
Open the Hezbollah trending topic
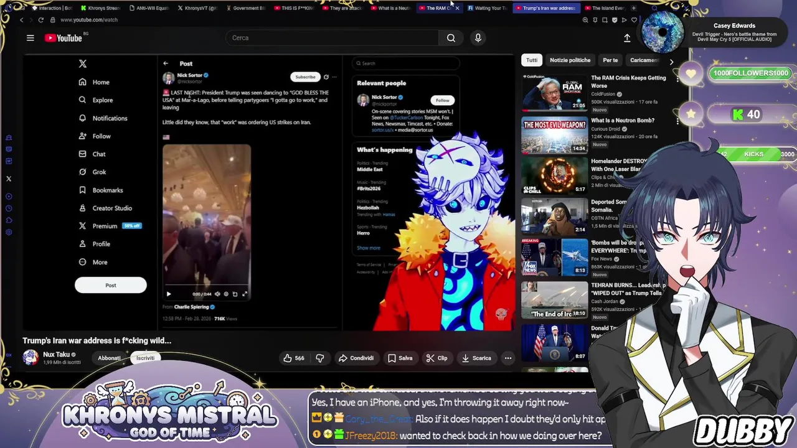[x=368, y=208]
